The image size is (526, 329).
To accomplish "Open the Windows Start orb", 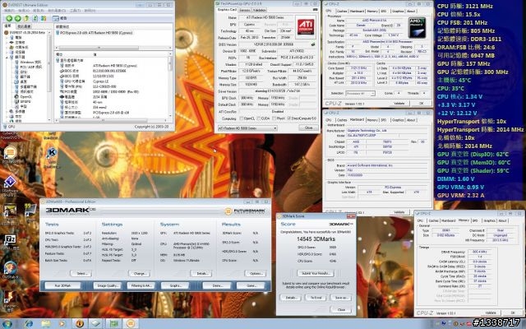I will point(7,324).
